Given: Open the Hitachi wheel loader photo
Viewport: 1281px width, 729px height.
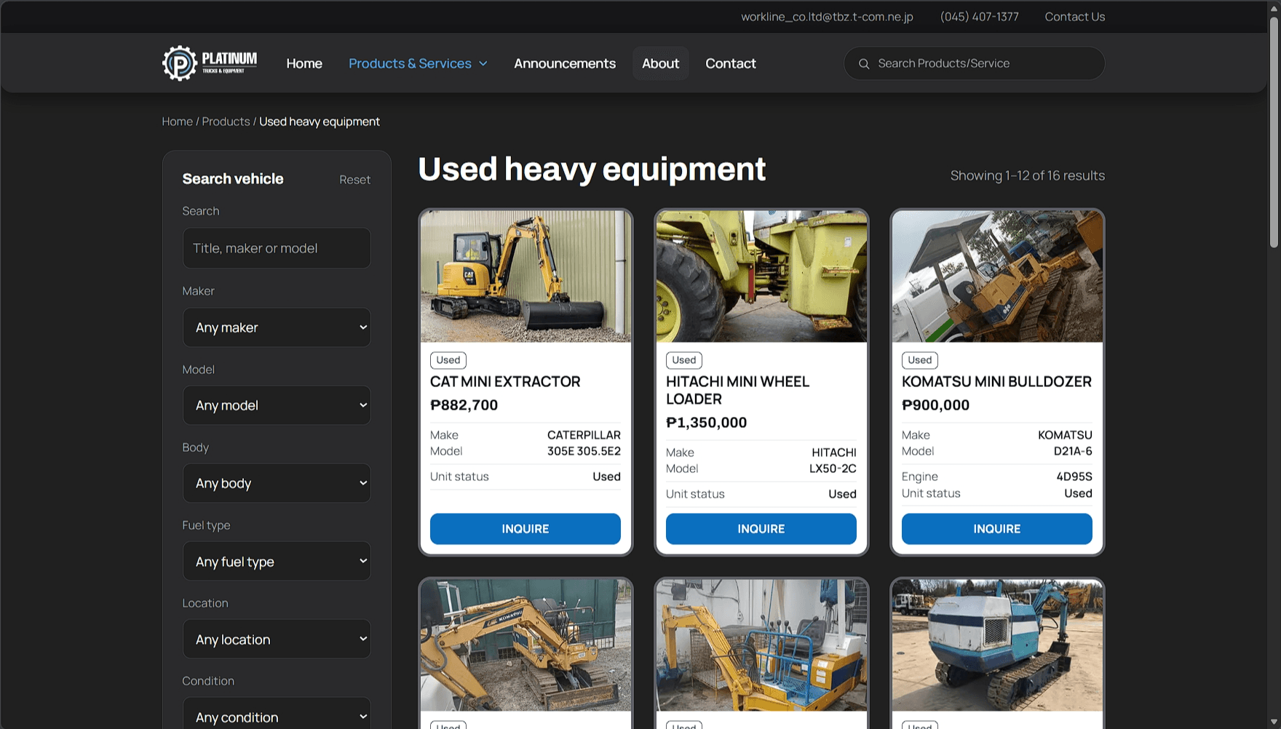Looking at the screenshot, I should coord(761,276).
